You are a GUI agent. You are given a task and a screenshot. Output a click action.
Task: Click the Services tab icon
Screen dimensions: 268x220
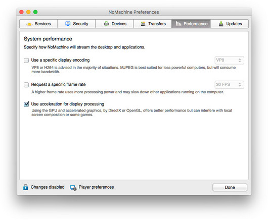[29, 24]
